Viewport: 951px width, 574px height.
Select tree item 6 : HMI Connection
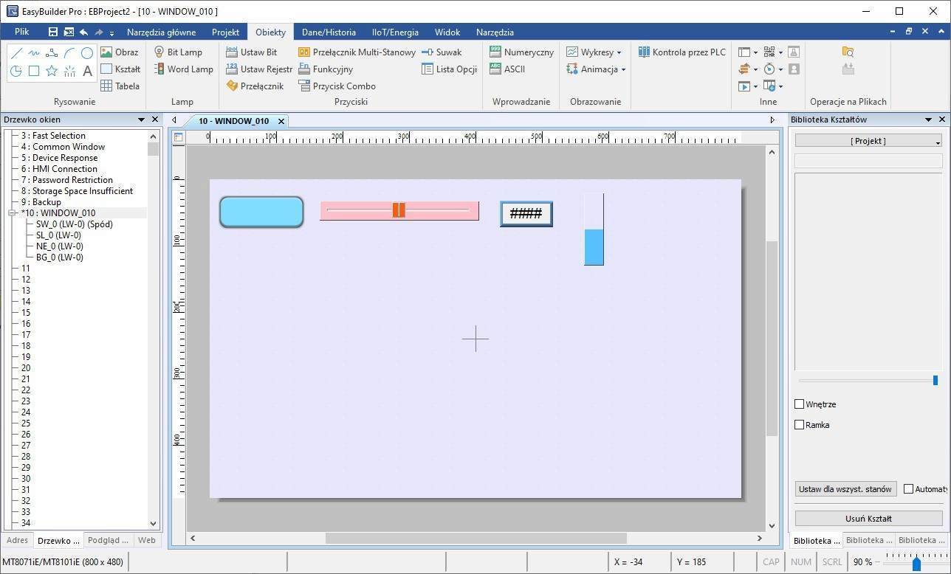click(64, 169)
